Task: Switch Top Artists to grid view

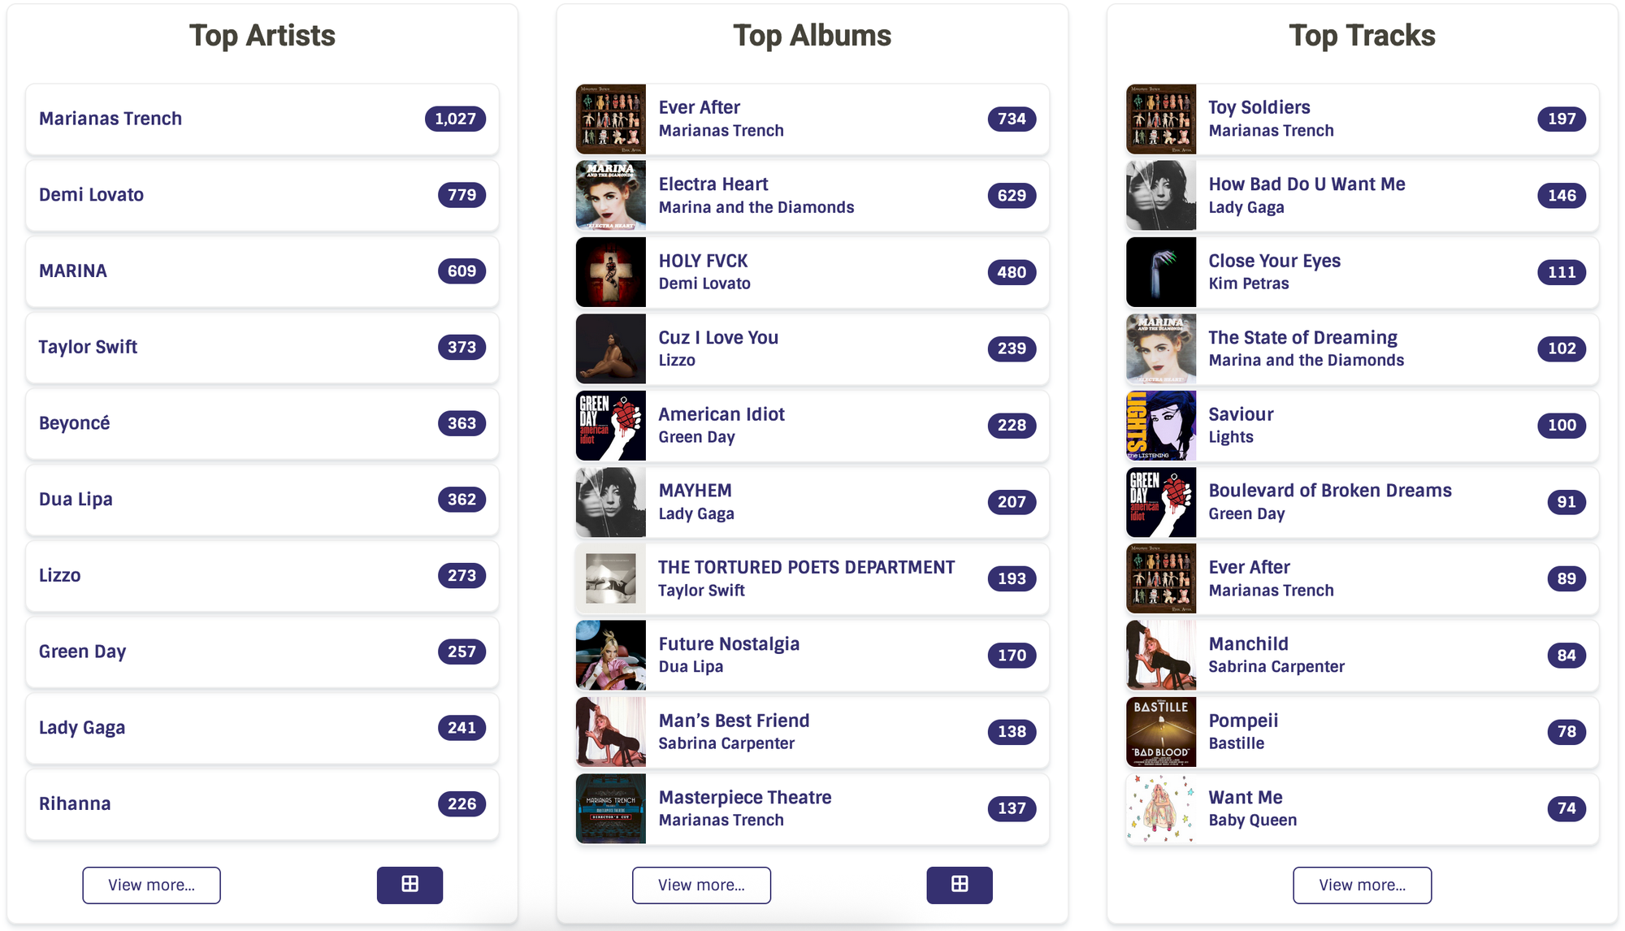Action: point(409,885)
